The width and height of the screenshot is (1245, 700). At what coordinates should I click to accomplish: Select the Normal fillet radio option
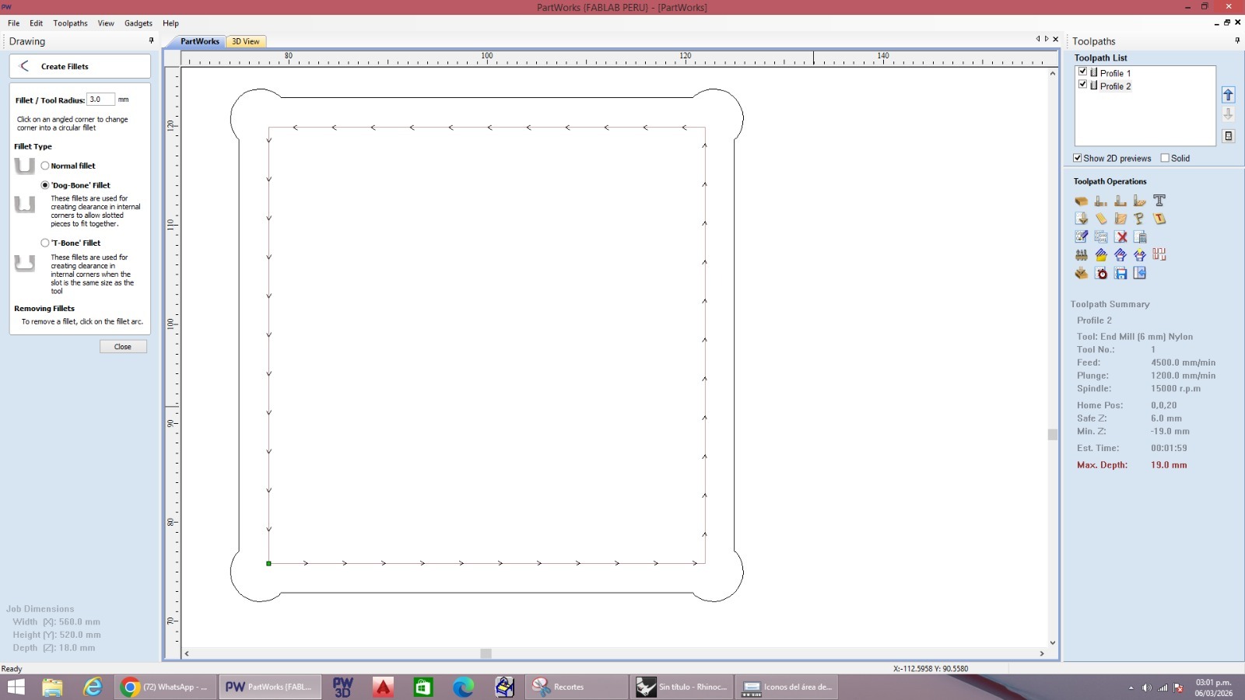point(45,166)
